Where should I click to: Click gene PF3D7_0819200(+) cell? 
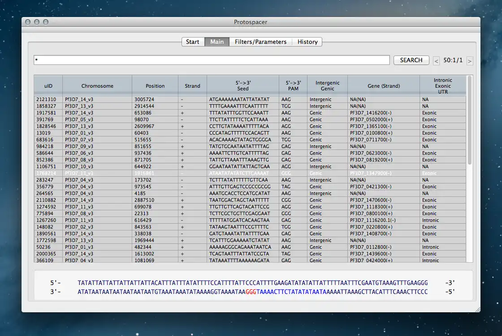point(384,160)
